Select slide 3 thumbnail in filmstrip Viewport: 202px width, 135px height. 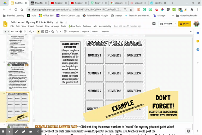coord(18,76)
